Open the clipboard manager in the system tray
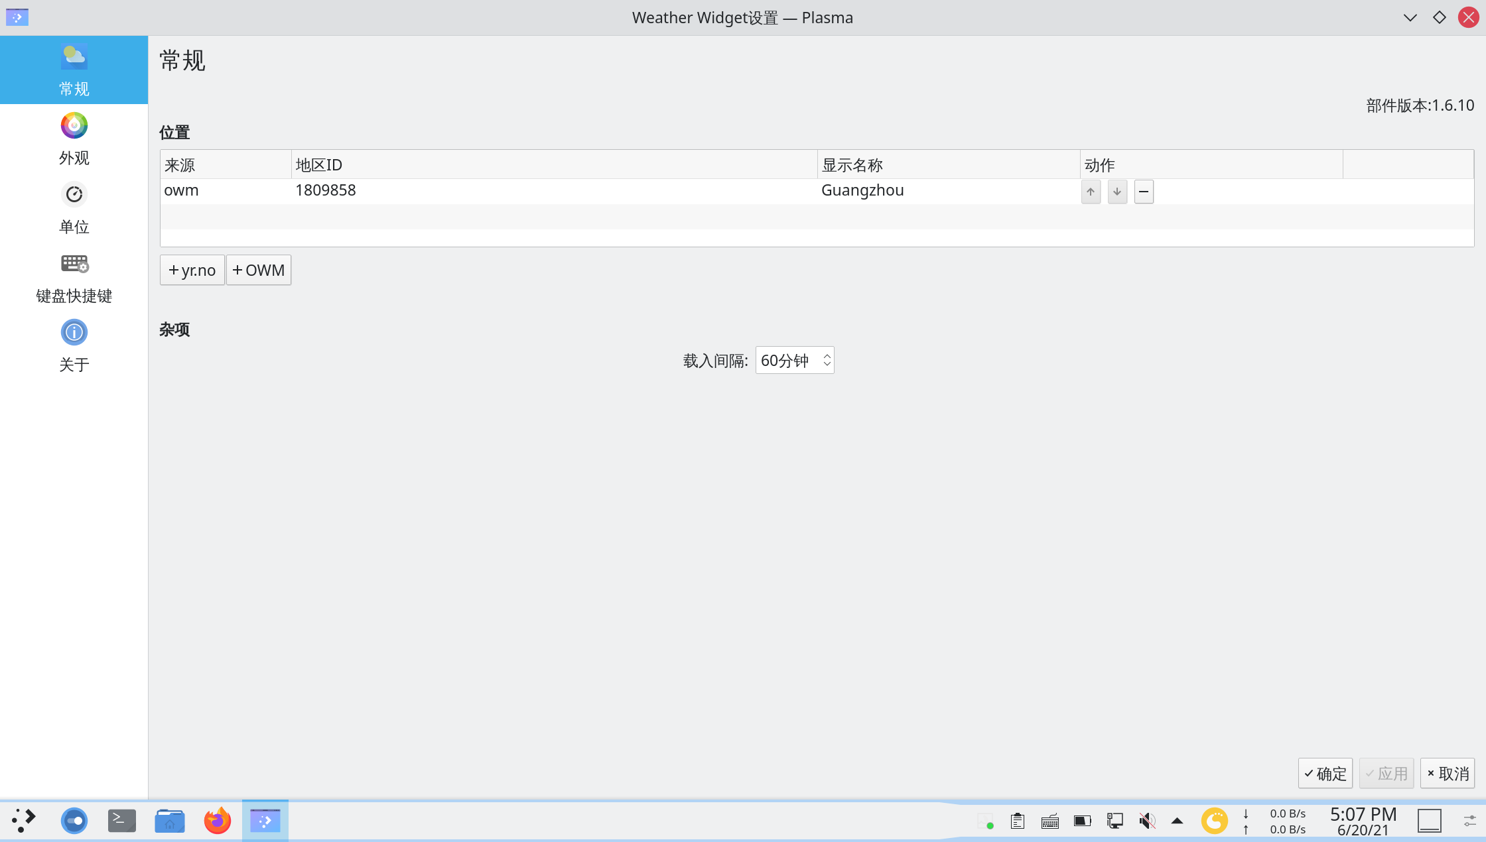The width and height of the screenshot is (1486, 842). coord(1018,820)
